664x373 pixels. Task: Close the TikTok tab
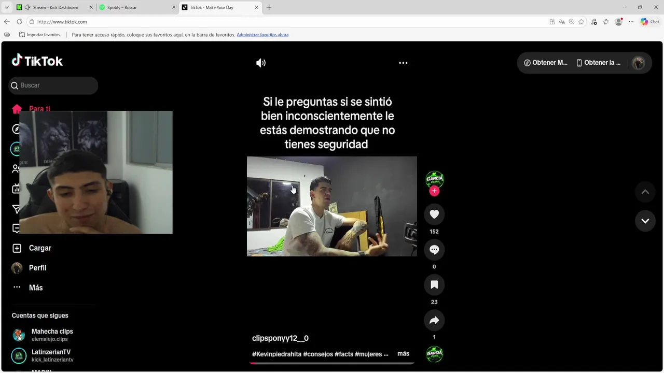click(256, 7)
